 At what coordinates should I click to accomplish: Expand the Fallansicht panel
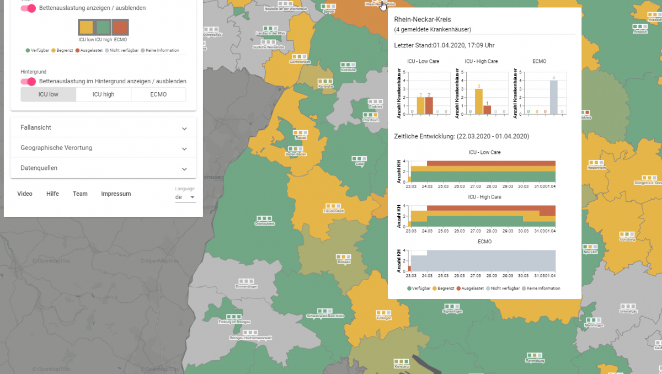coord(103,127)
